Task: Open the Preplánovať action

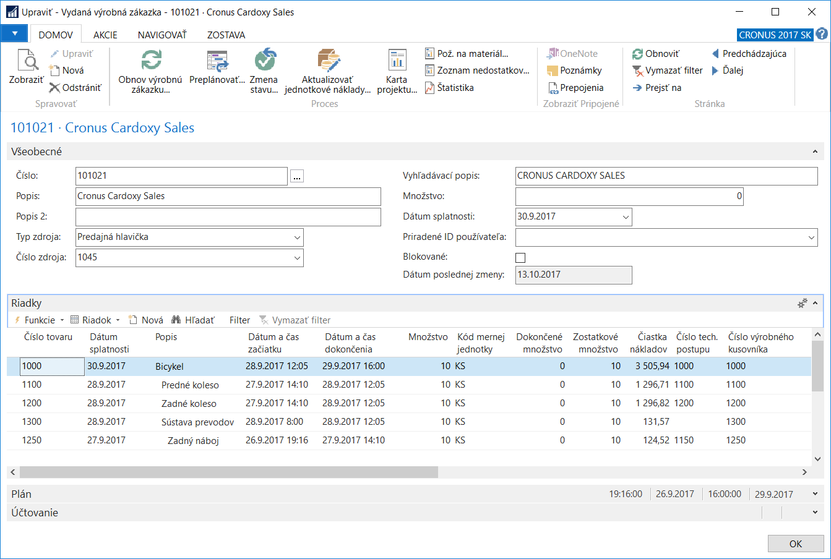Action: tap(217, 60)
